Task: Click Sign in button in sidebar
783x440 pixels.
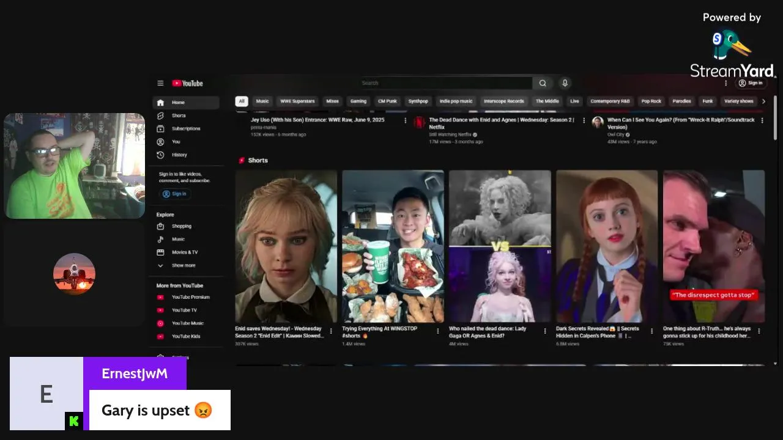Action: tap(174, 194)
